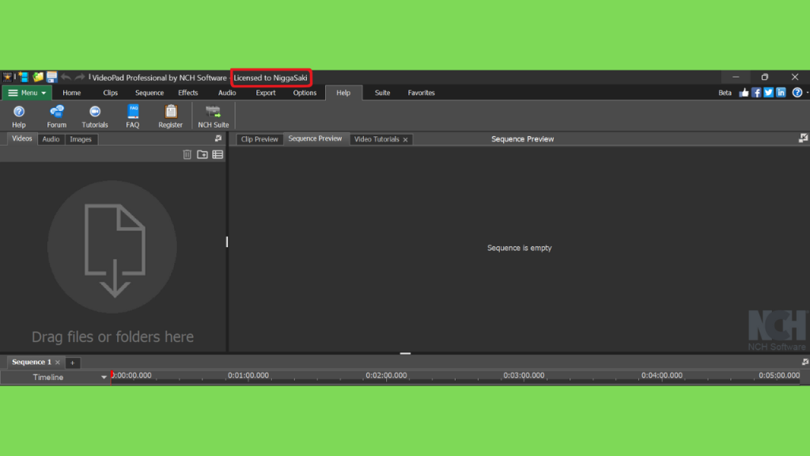This screenshot has width=810, height=456.
Task: Close the Video Tutorials tab
Action: (406, 139)
